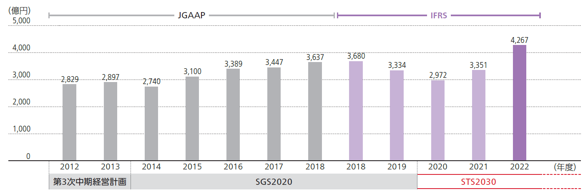This screenshot has height=194, width=588.
Task: Click the gray bar for 2013
Action: pos(111,122)
